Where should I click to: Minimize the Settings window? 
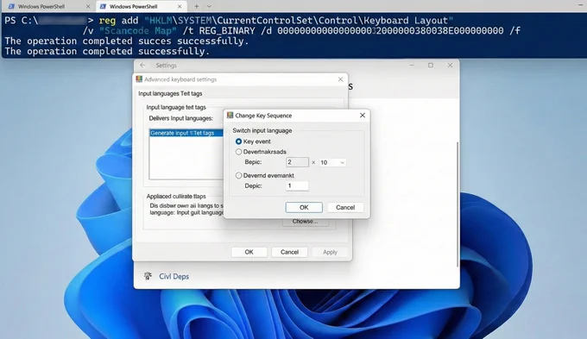pos(412,65)
